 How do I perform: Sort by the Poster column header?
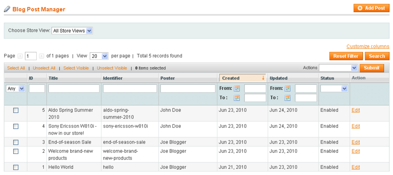point(168,78)
